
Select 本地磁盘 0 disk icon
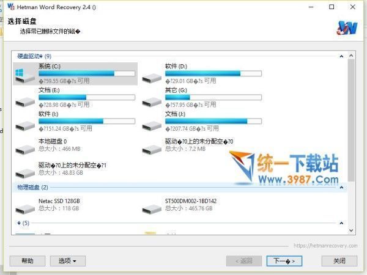(x=24, y=148)
